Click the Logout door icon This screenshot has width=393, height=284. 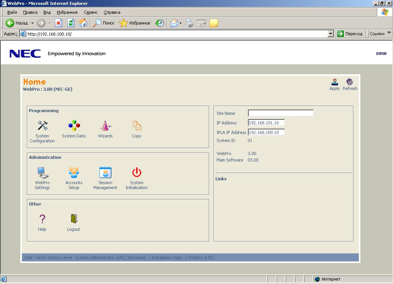(x=74, y=219)
